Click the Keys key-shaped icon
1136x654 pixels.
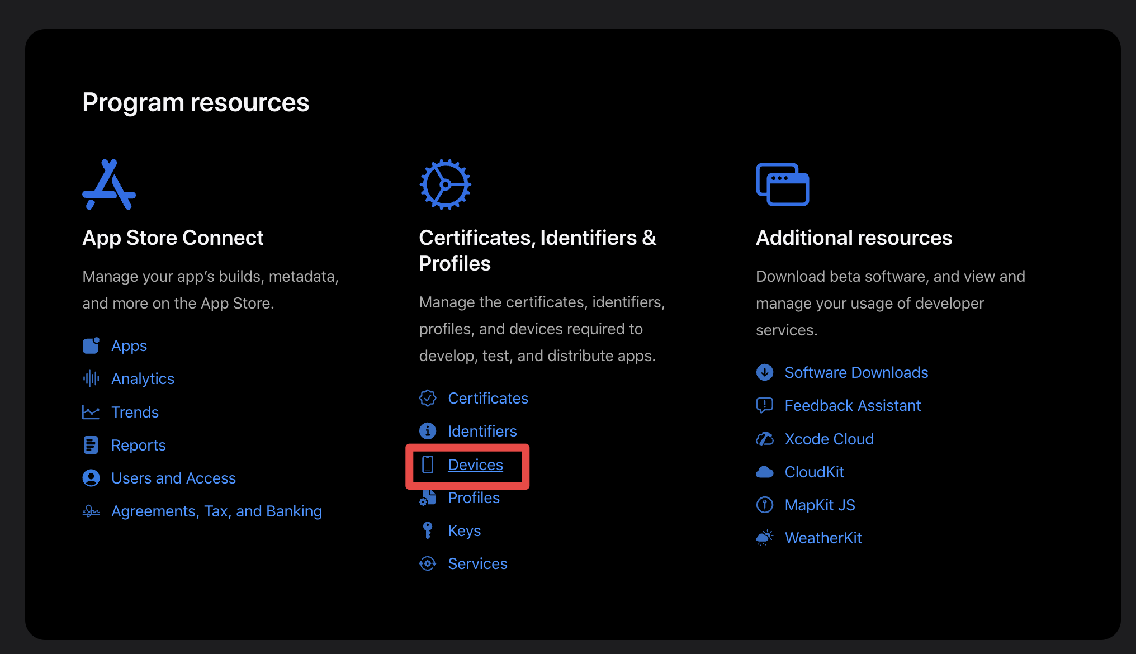coord(428,530)
